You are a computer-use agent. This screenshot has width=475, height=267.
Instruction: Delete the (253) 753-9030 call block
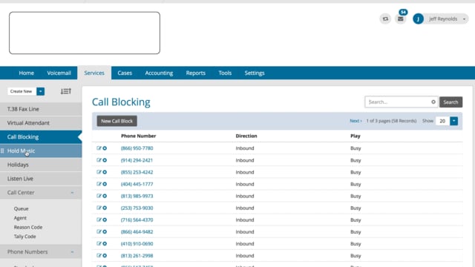[x=105, y=208]
